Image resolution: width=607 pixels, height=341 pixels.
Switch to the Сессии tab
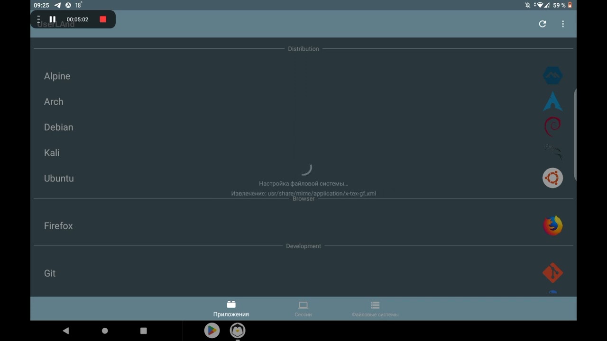point(303,309)
